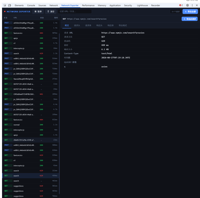Screen dimensions: 200x198
Task: Open DevTools settings gear
Action: [187, 5]
